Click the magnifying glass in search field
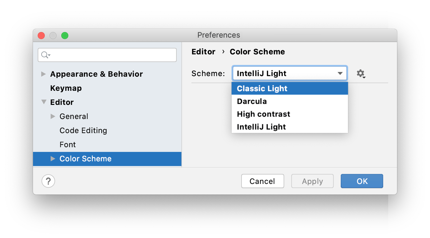 pyautogui.click(x=44, y=55)
